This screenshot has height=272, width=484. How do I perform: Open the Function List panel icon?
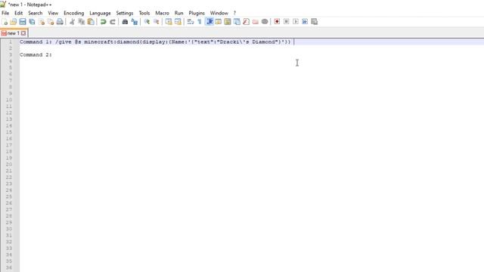(x=246, y=22)
